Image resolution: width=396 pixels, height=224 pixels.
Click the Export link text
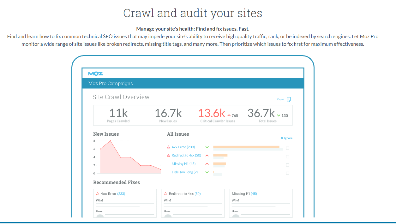(x=281, y=99)
